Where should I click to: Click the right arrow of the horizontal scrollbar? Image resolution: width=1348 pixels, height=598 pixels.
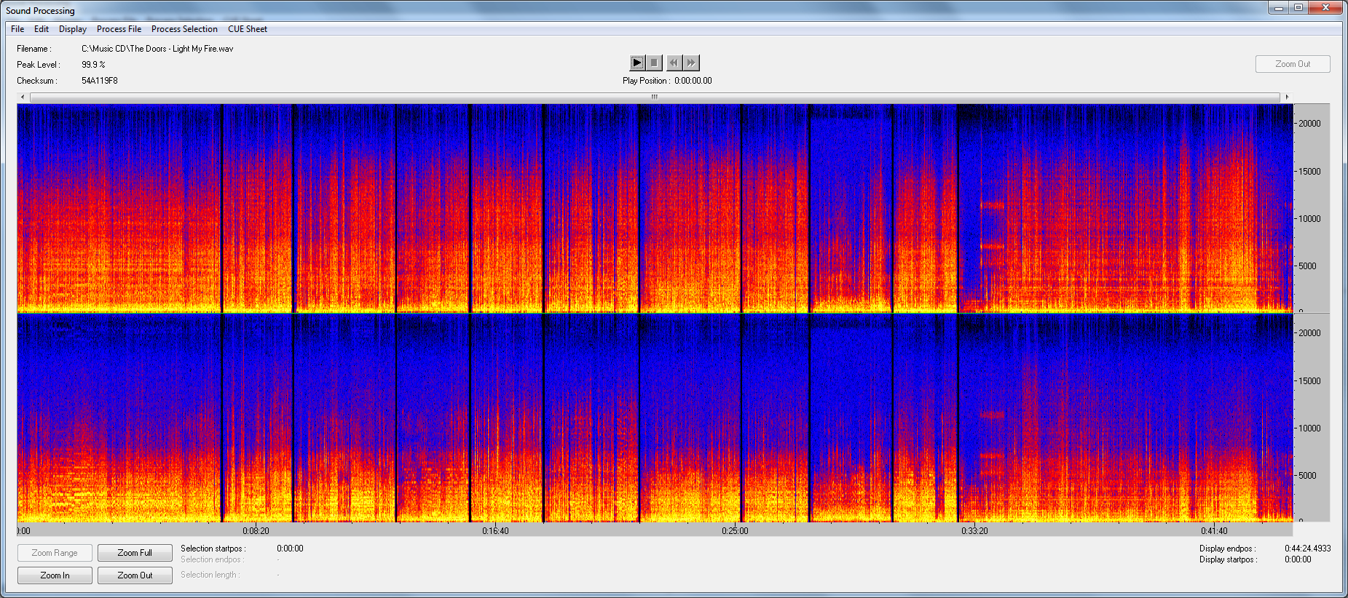[1287, 97]
